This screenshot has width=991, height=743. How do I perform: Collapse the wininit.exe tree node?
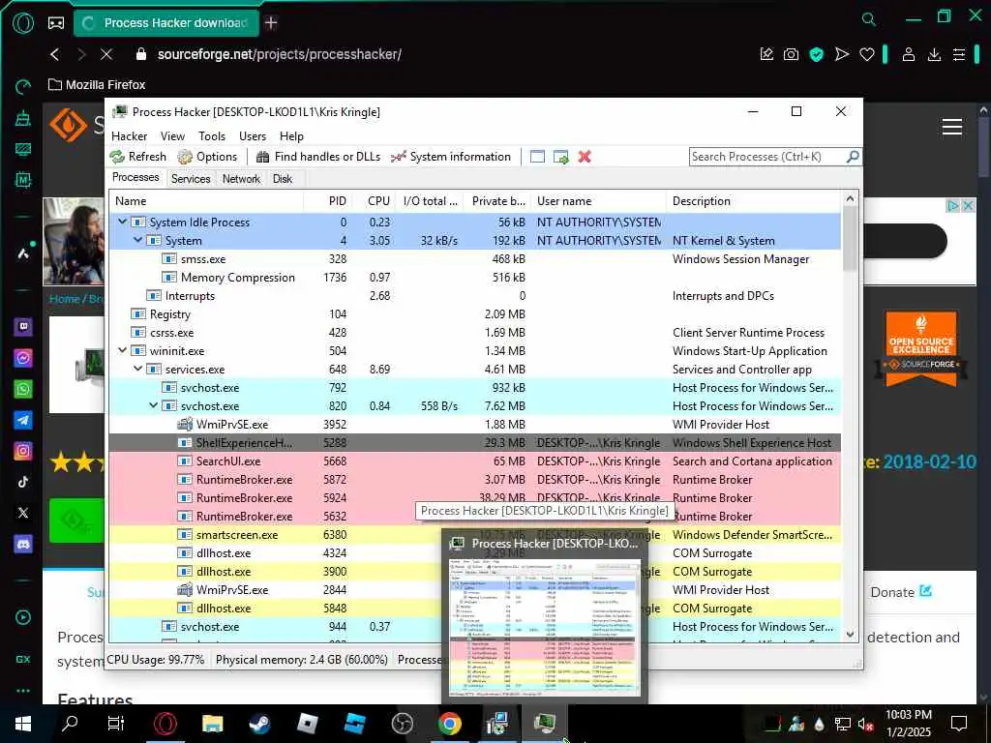[x=123, y=350]
